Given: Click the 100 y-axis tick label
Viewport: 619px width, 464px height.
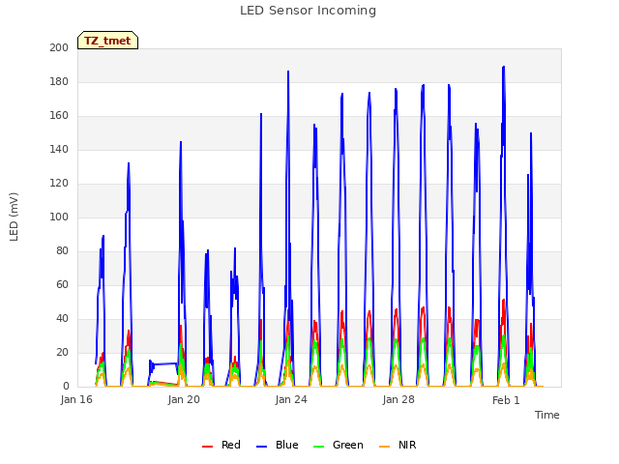Looking at the screenshot, I should click(x=59, y=217).
